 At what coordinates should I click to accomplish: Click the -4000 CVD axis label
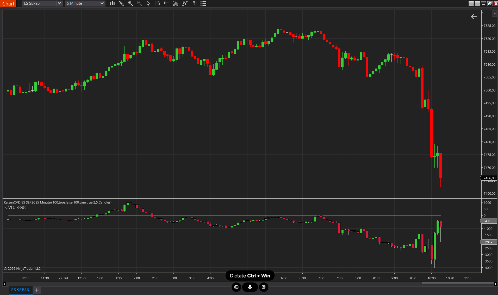[x=488, y=268]
